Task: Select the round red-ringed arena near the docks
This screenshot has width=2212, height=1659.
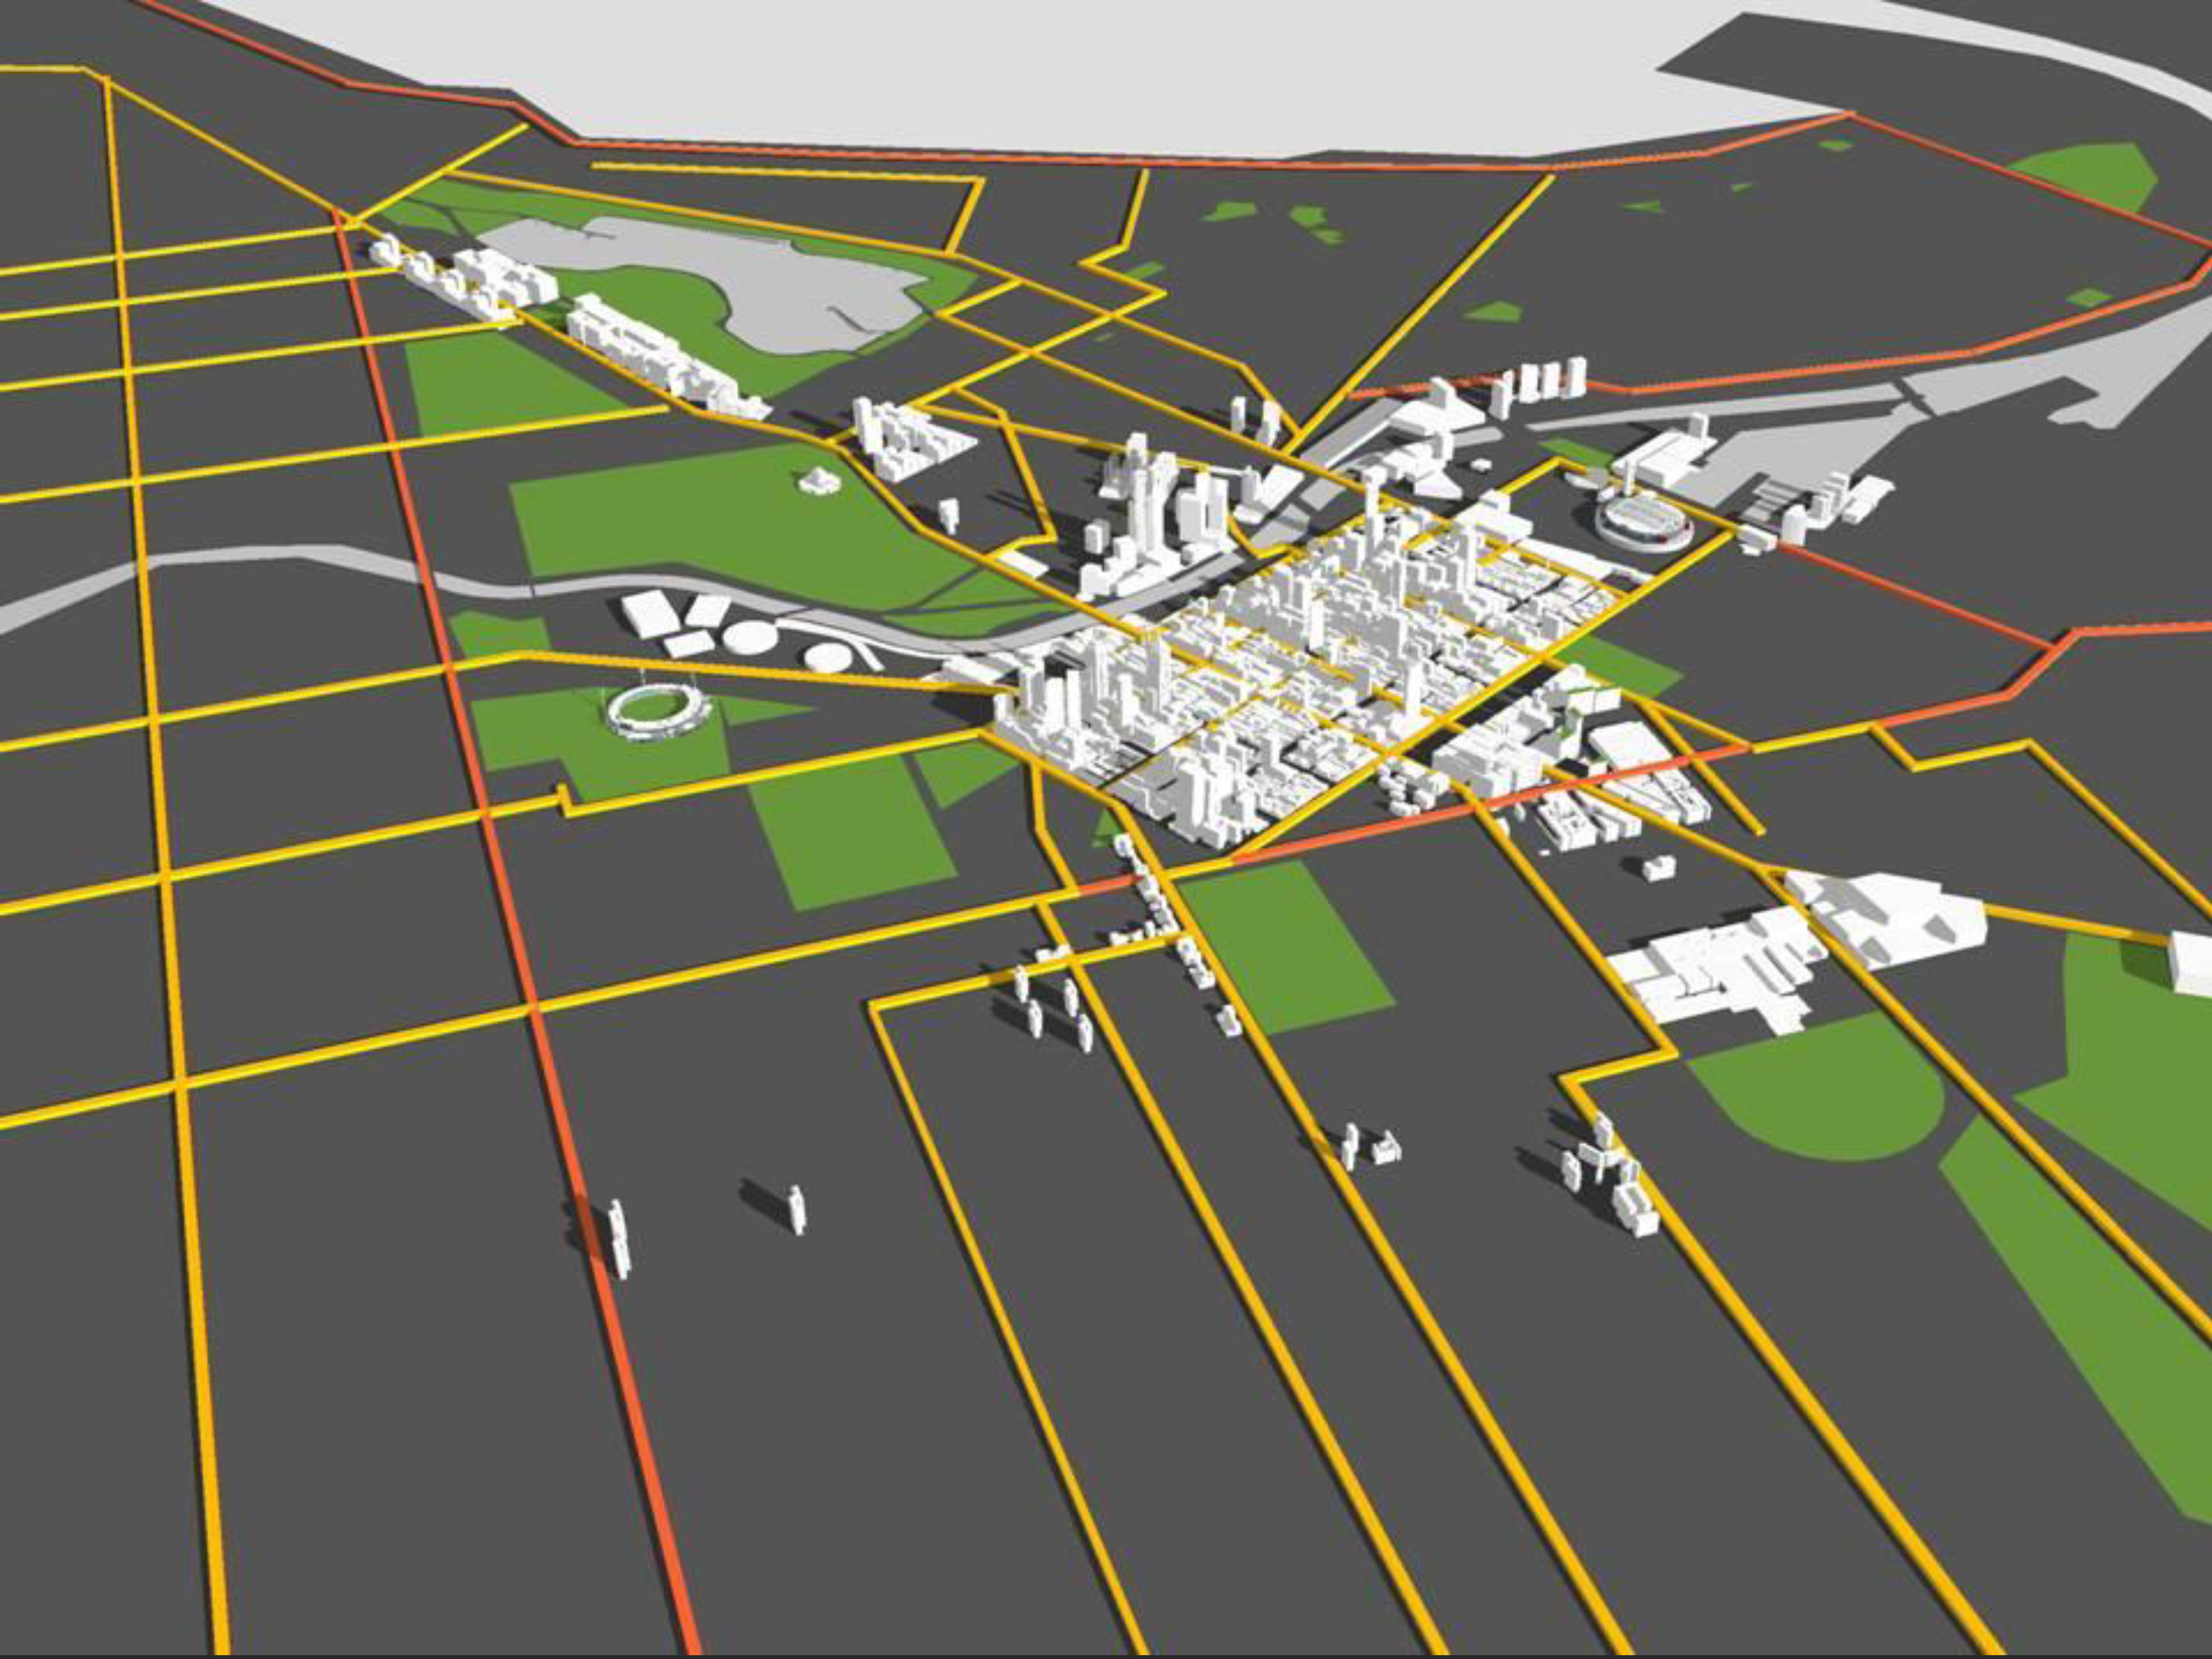Action: tap(1643, 521)
